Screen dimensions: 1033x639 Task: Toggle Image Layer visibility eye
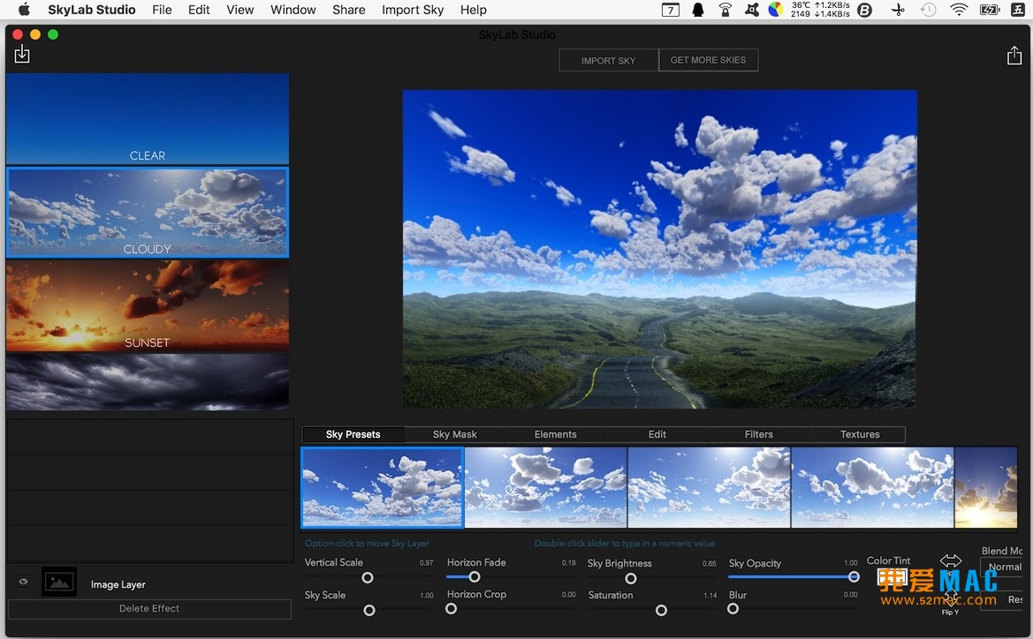tap(23, 581)
